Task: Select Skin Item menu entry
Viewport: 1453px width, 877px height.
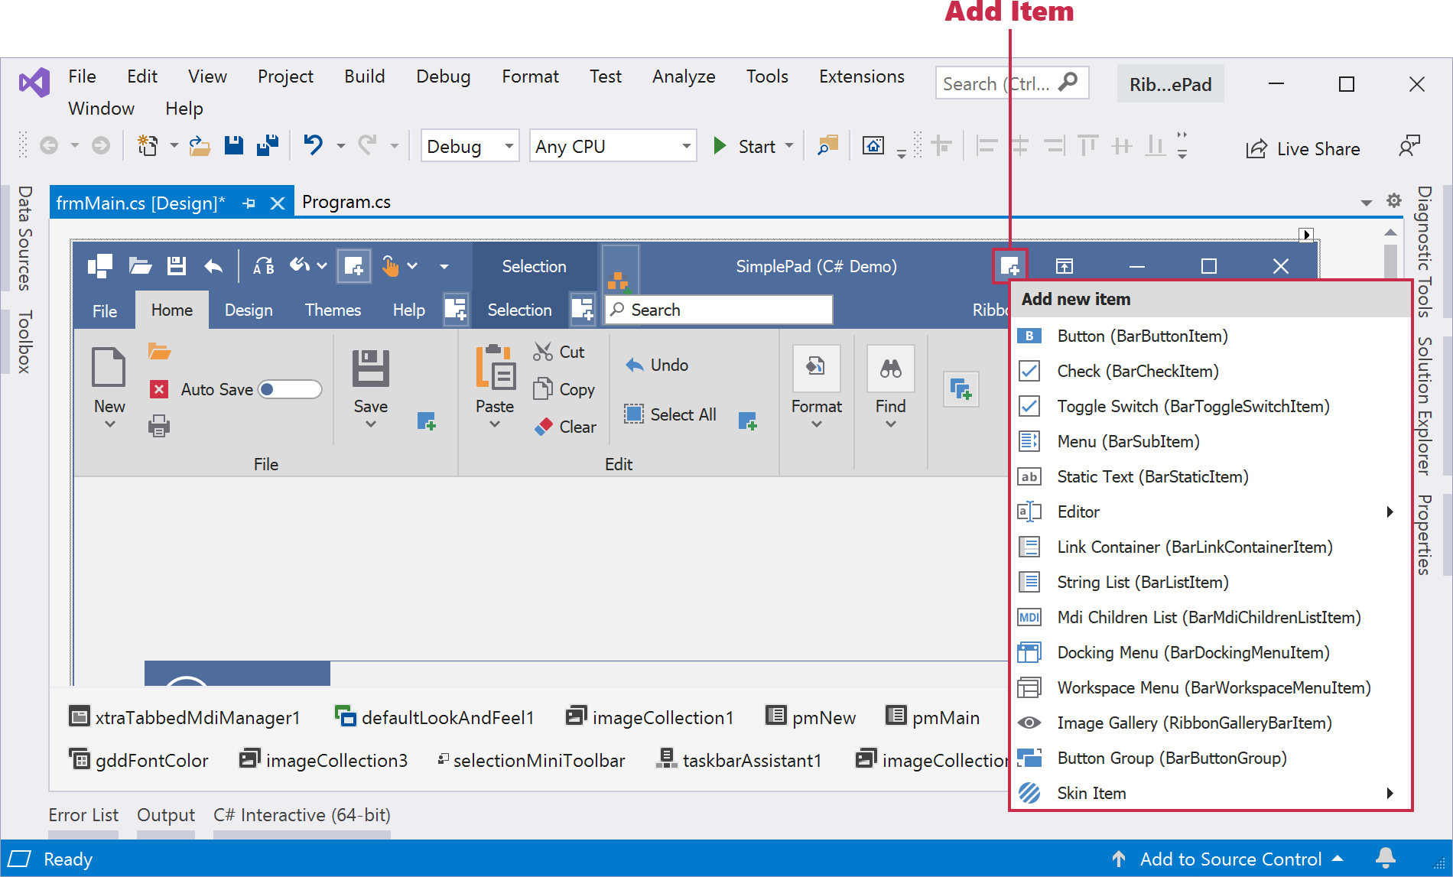Action: (x=1091, y=794)
